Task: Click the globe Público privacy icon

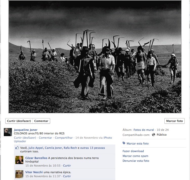Action: pos(154,135)
